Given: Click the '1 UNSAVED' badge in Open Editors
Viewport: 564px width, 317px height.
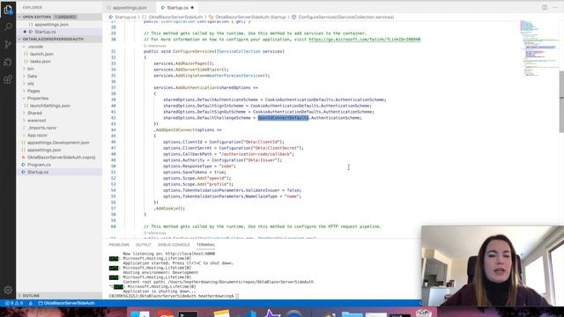Looking at the screenshot, I should (65, 17).
